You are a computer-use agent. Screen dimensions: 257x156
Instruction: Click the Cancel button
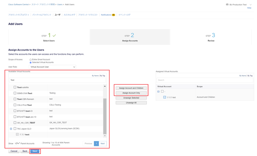(x=14, y=151)
